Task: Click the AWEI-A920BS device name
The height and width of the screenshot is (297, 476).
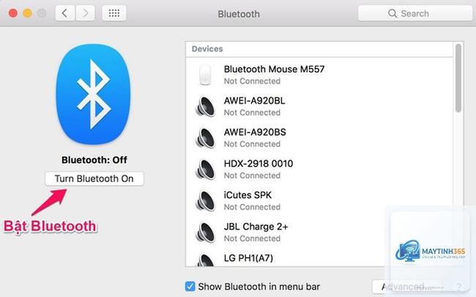Action: pyautogui.click(x=255, y=132)
